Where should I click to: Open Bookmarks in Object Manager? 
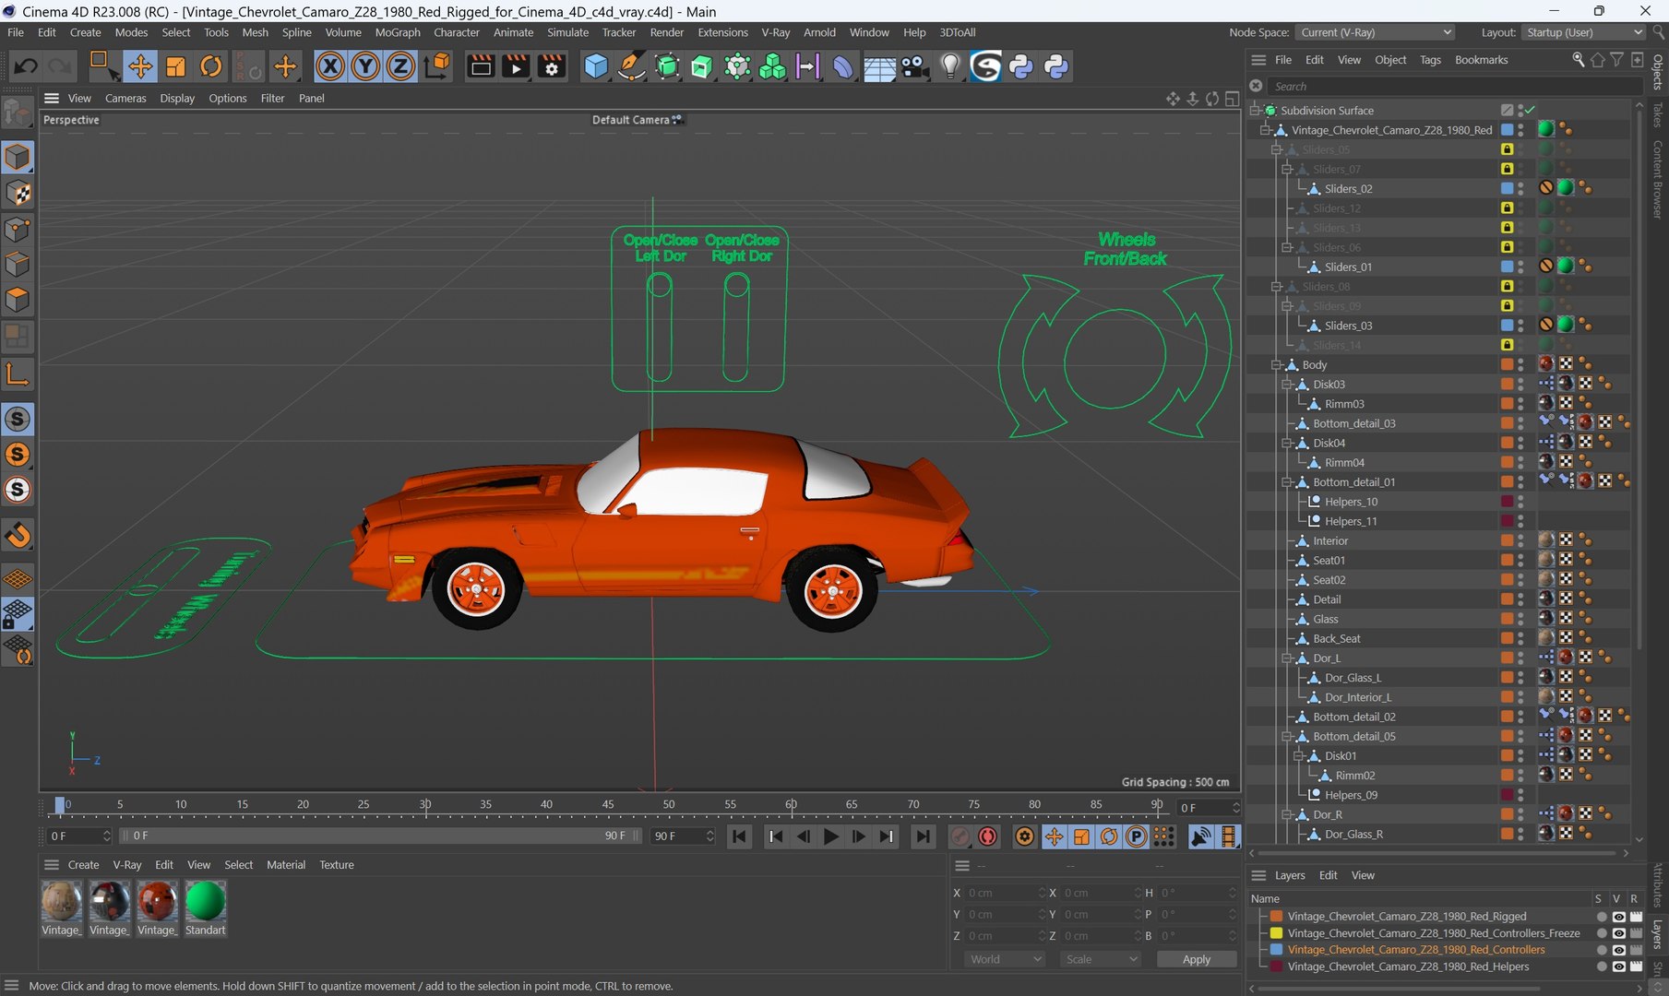tap(1481, 60)
